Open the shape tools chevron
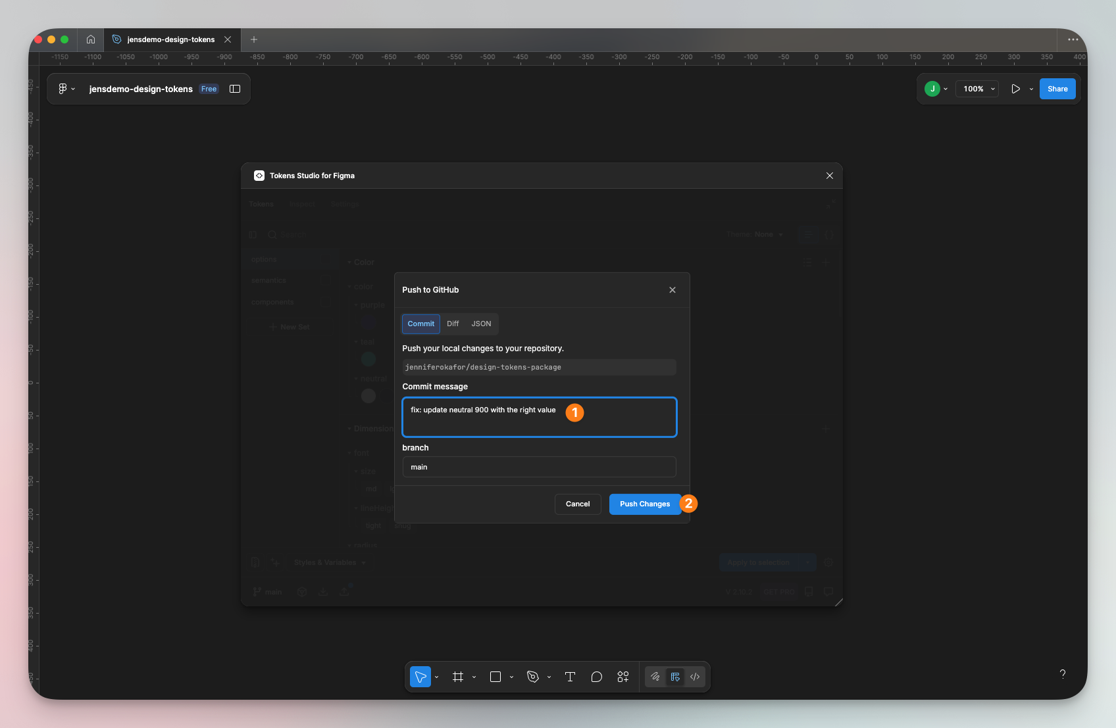The height and width of the screenshot is (728, 1116). pyautogui.click(x=511, y=677)
